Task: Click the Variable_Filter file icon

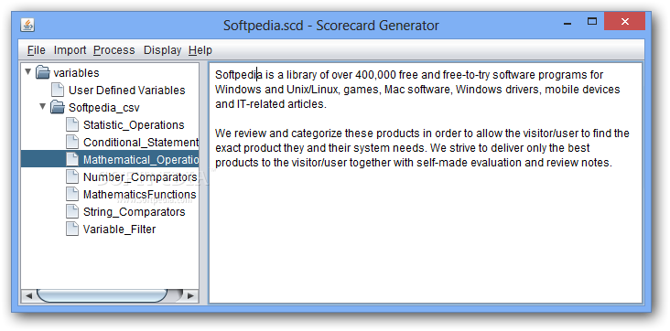Action: [72, 229]
